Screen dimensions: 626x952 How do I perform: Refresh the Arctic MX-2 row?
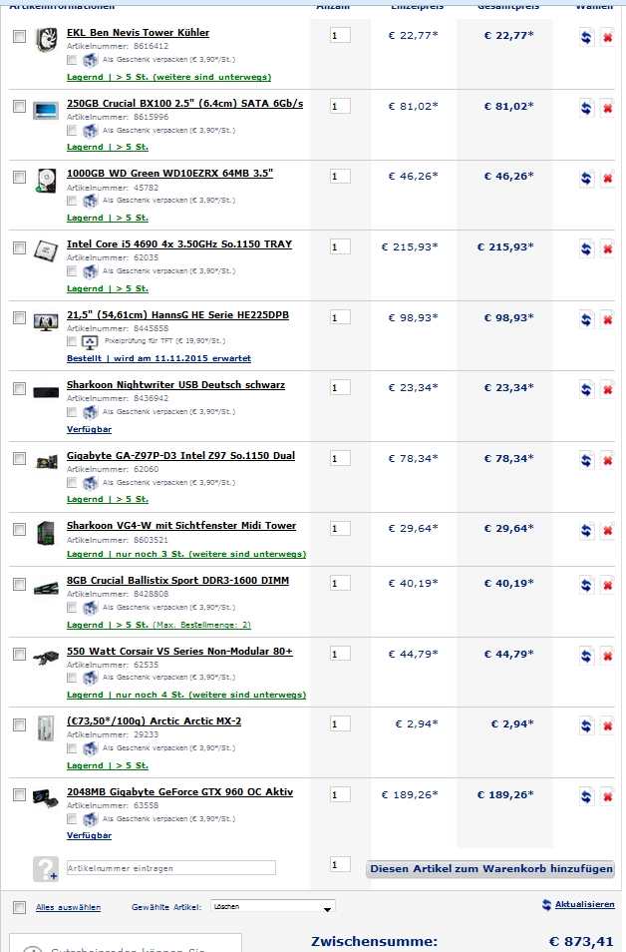[x=586, y=726]
